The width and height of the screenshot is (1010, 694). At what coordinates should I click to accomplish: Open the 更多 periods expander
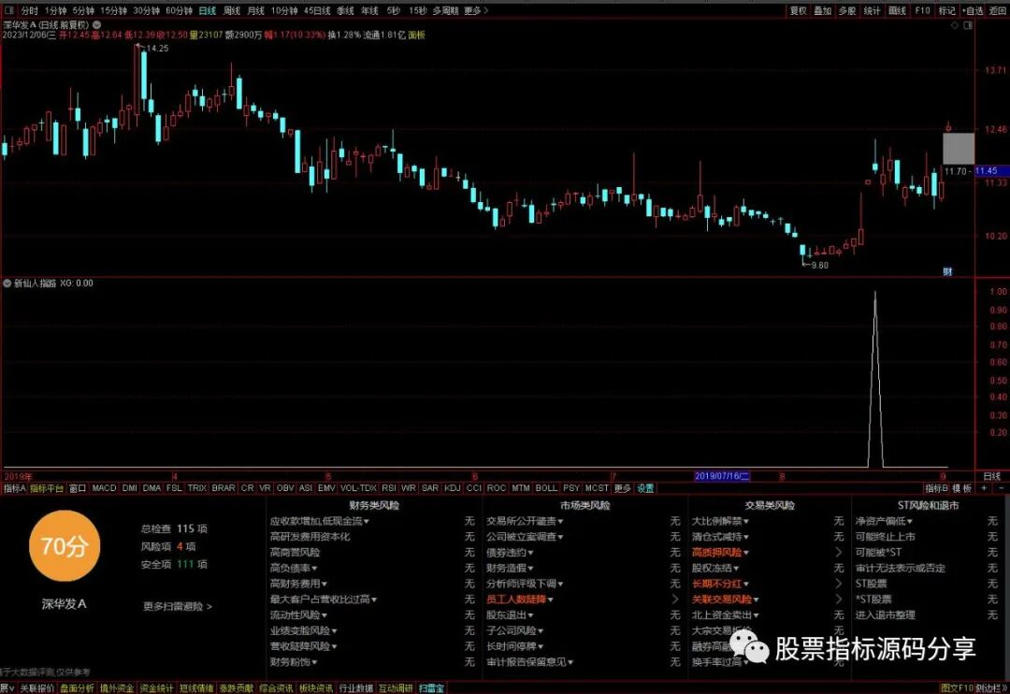click(476, 11)
